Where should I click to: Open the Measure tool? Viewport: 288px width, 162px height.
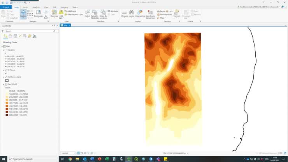tap(124, 14)
